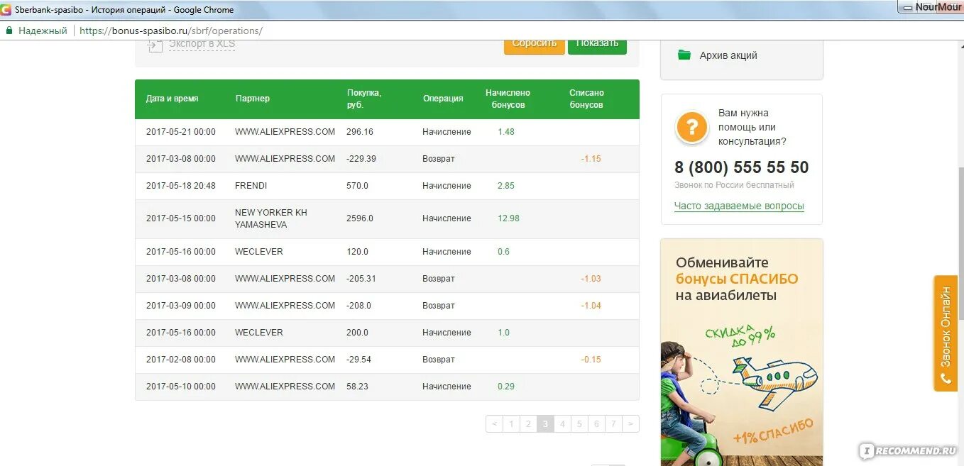The width and height of the screenshot is (964, 466).
Task: Select the FRENDI partner cell
Action: tap(251, 186)
